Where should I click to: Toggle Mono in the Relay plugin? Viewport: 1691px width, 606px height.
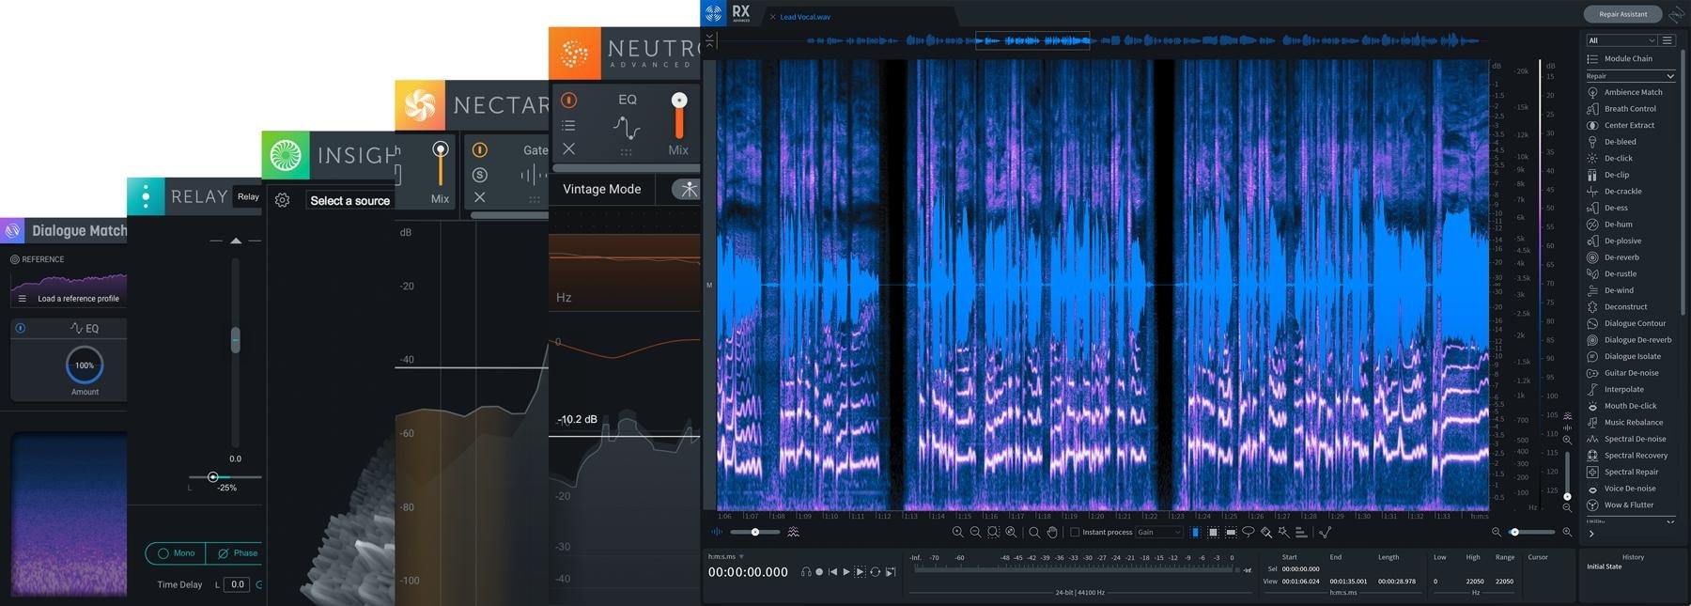176,553
